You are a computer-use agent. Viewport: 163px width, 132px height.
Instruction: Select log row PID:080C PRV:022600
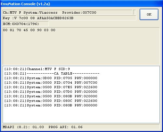tap(51, 101)
